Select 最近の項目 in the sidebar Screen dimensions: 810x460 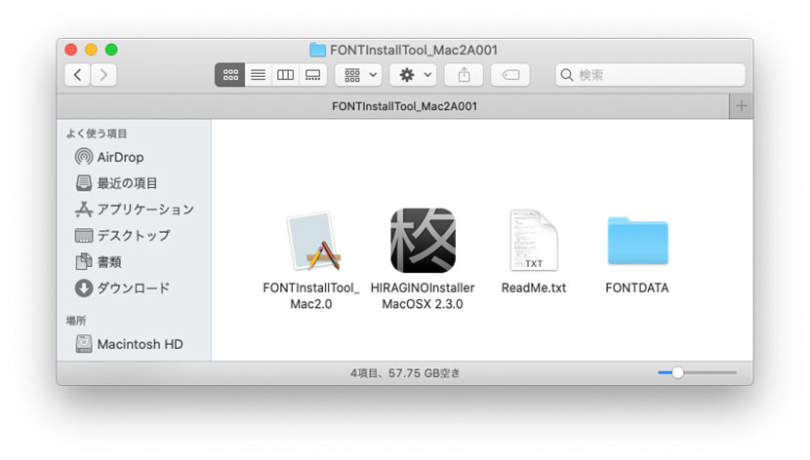pyautogui.click(x=126, y=183)
